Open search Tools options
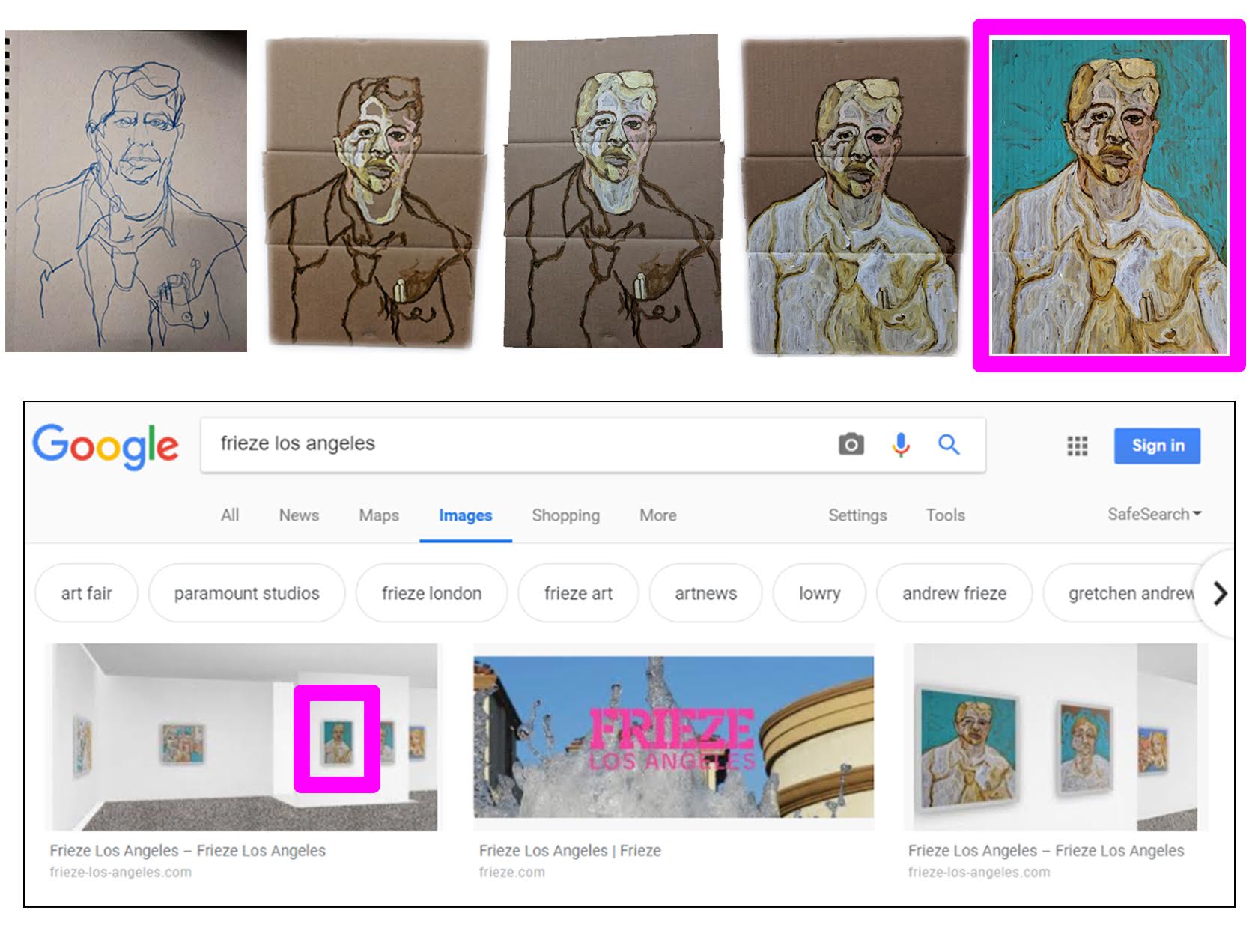 [x=945, y=515]
